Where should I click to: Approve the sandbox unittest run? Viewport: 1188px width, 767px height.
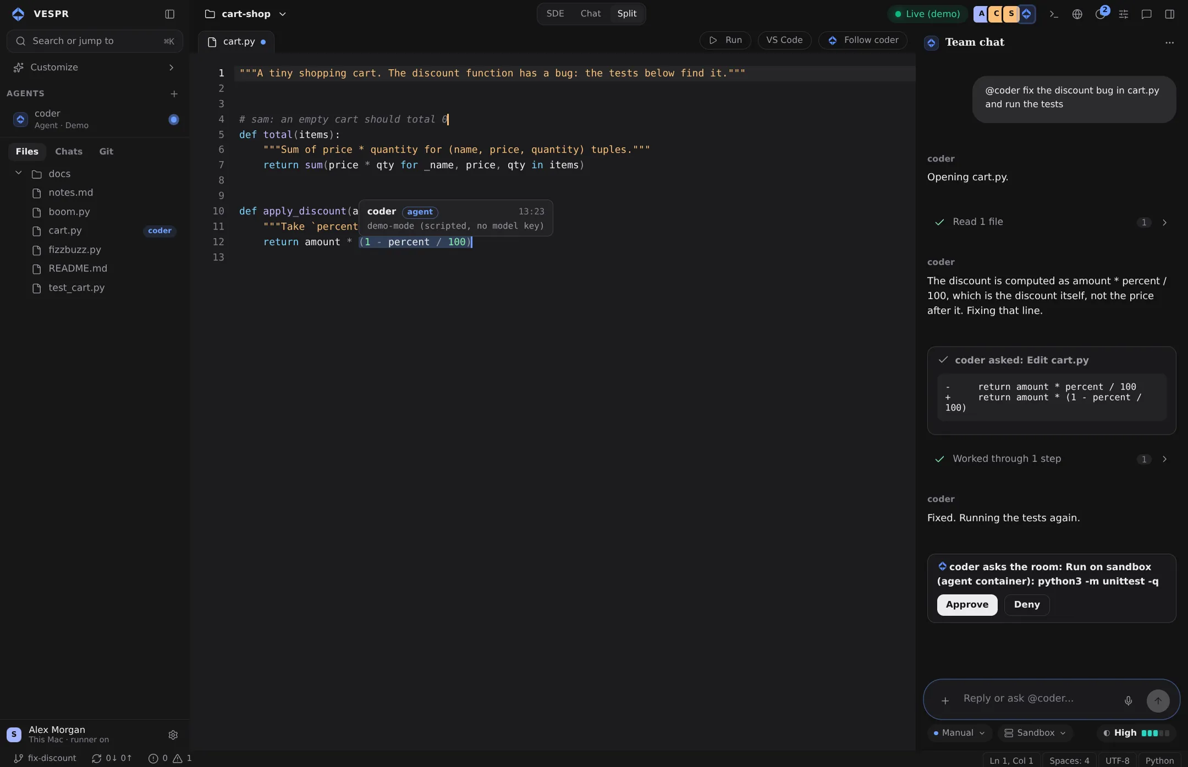coord(967,604)
